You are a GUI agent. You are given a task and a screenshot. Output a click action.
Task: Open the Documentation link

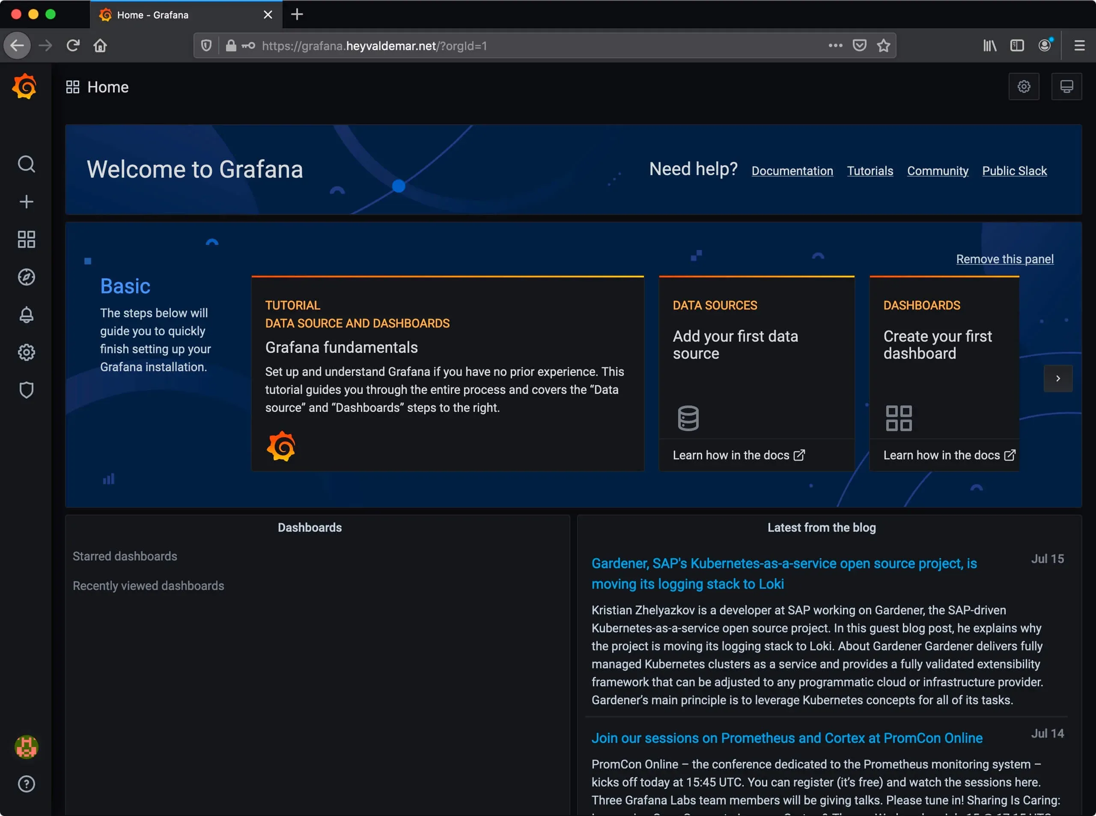[792, 171]
